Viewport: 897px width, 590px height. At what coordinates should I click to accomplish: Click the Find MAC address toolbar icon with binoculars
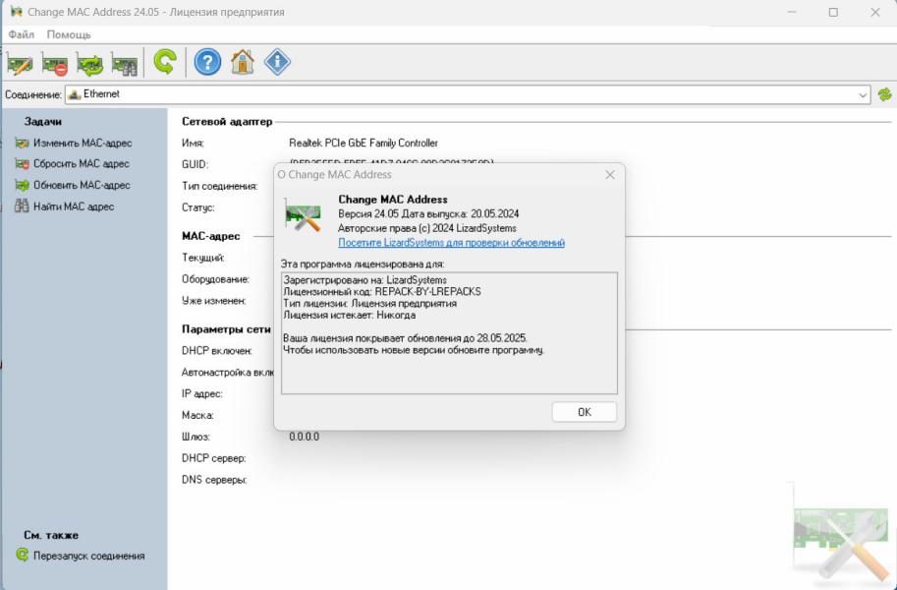(x=125, y=63)
